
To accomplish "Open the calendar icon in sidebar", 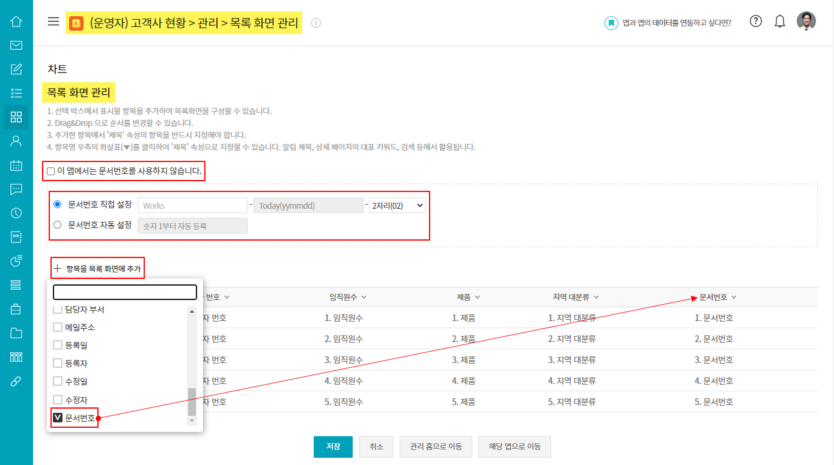I will click(16, 165).
